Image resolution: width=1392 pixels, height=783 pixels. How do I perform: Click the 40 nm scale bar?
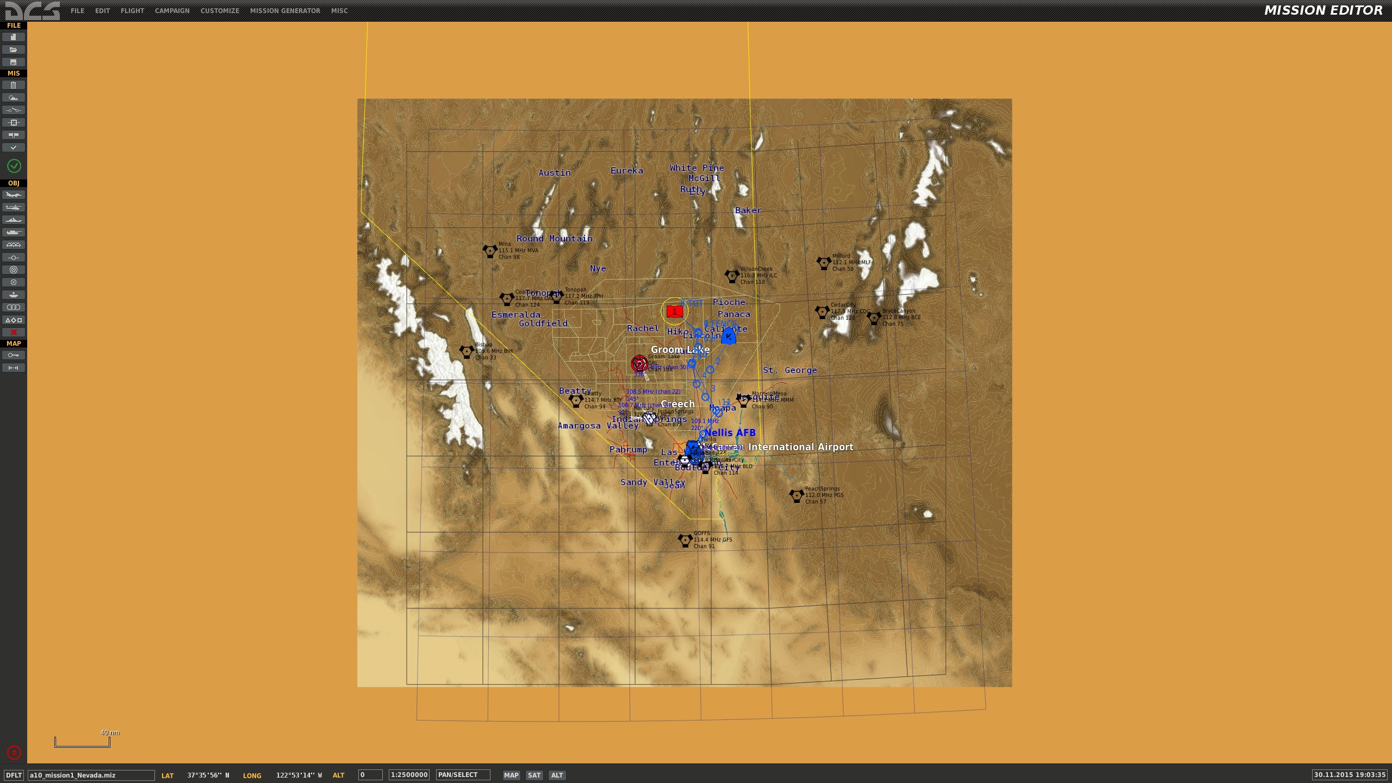pyautogui.click(x=82, y=742)
